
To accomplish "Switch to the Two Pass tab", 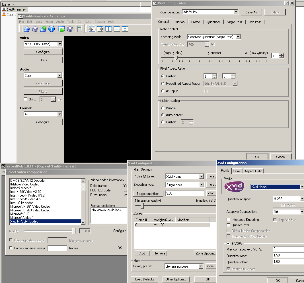I will point(255,22).
